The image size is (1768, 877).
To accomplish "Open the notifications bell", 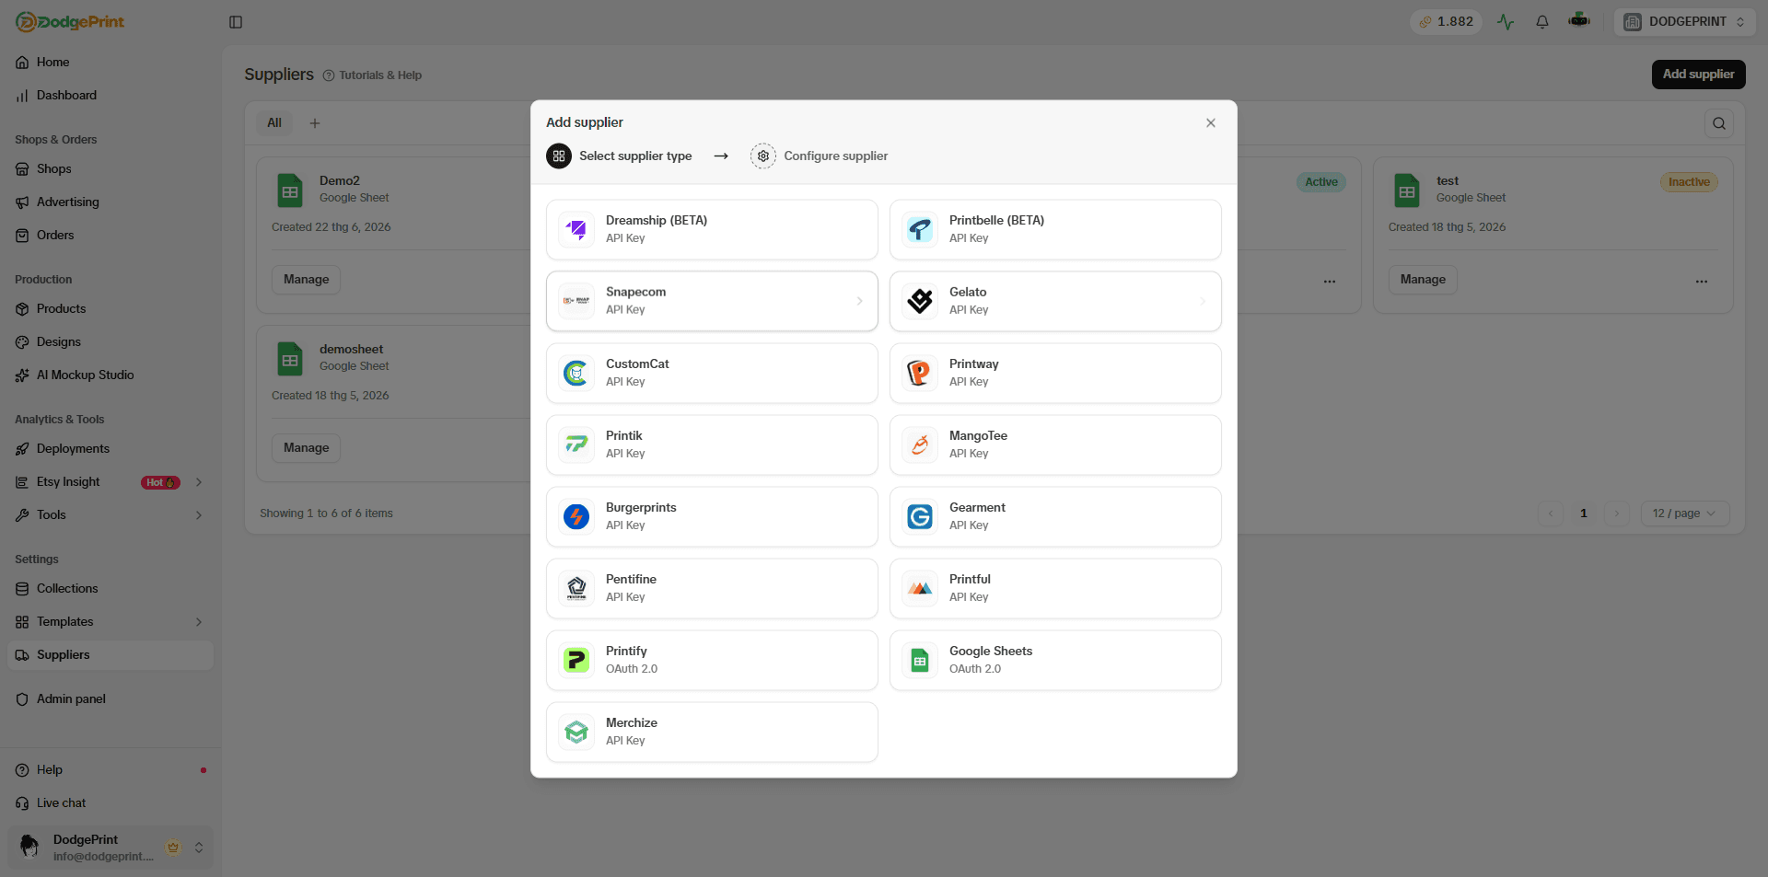I will (x=1542, y=22).
